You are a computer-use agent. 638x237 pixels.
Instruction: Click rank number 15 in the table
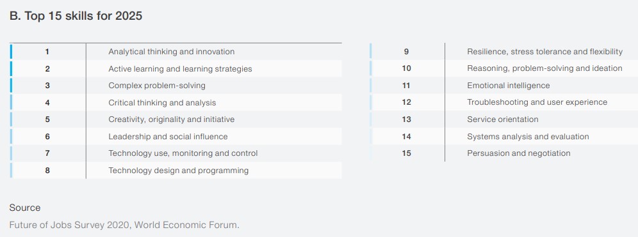click(406, 153)
